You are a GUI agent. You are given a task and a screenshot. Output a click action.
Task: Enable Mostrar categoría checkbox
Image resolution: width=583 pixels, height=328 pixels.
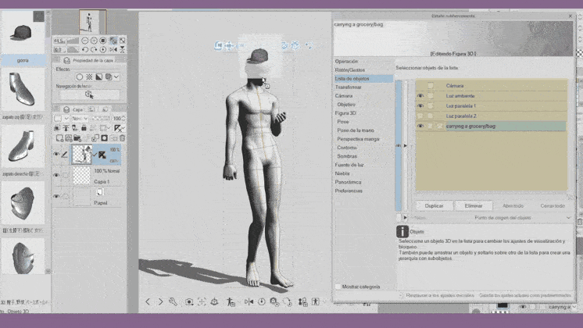[338, 287]
